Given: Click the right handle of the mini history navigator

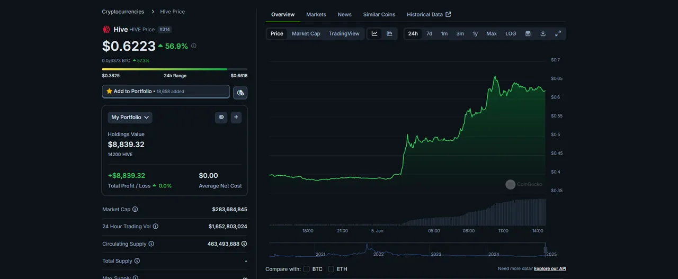Looking at the screenshot, I should [x=545, y=249].
